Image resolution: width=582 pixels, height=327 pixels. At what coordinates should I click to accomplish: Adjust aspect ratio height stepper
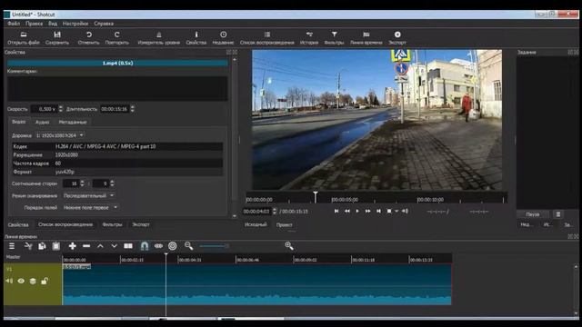click(x=112, y=183)
